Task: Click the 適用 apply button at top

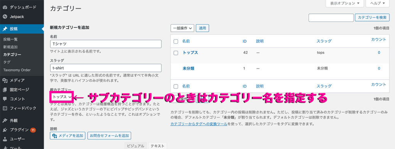Action: point(203,28)
